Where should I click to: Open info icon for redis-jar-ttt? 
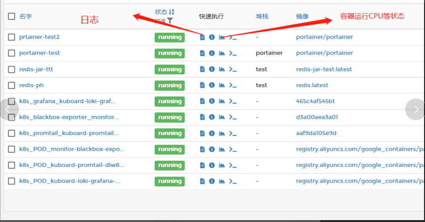212,69
